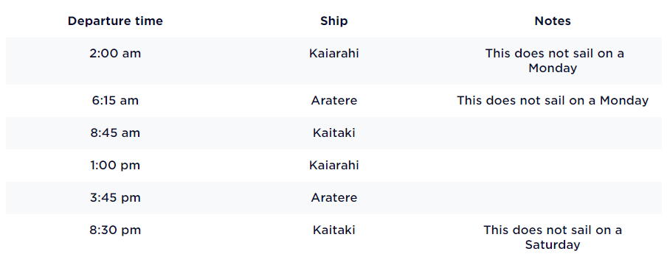Click the empty Notes cell for 8:45 am
The width and height of the screenshot is (667, 265).
pos(553,133)
